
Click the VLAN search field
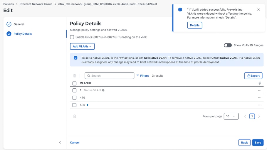pos(110,76)
